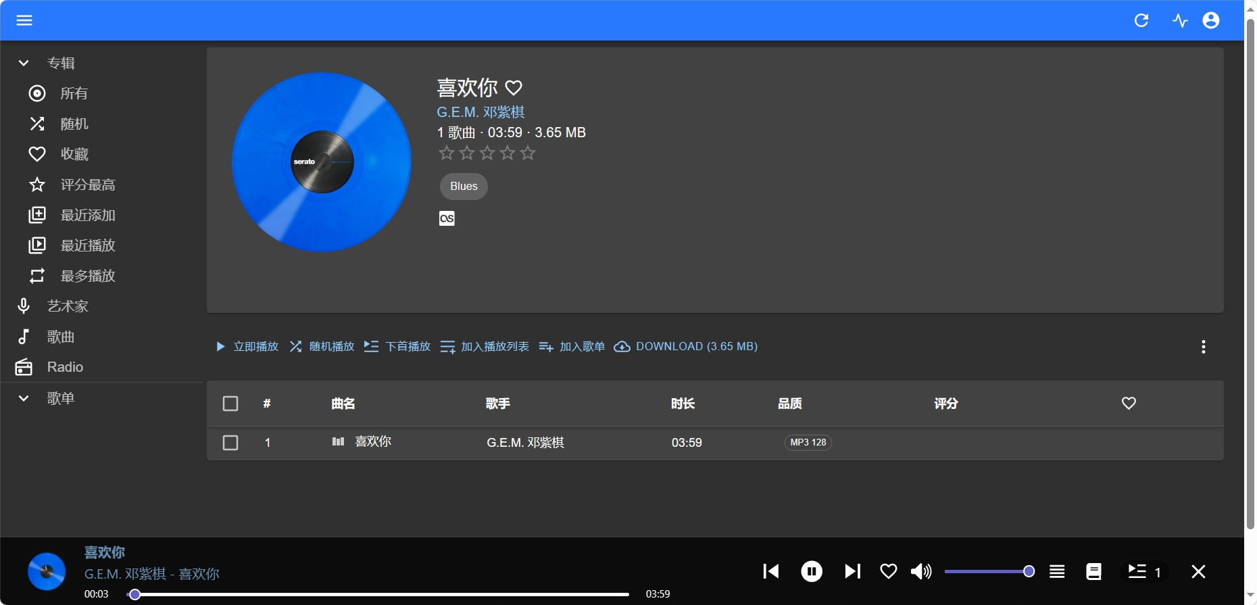Click 随机播放 shuffle button
Image resolution: width=1257 pixels, height=605 pixels.
click(322, 347)
